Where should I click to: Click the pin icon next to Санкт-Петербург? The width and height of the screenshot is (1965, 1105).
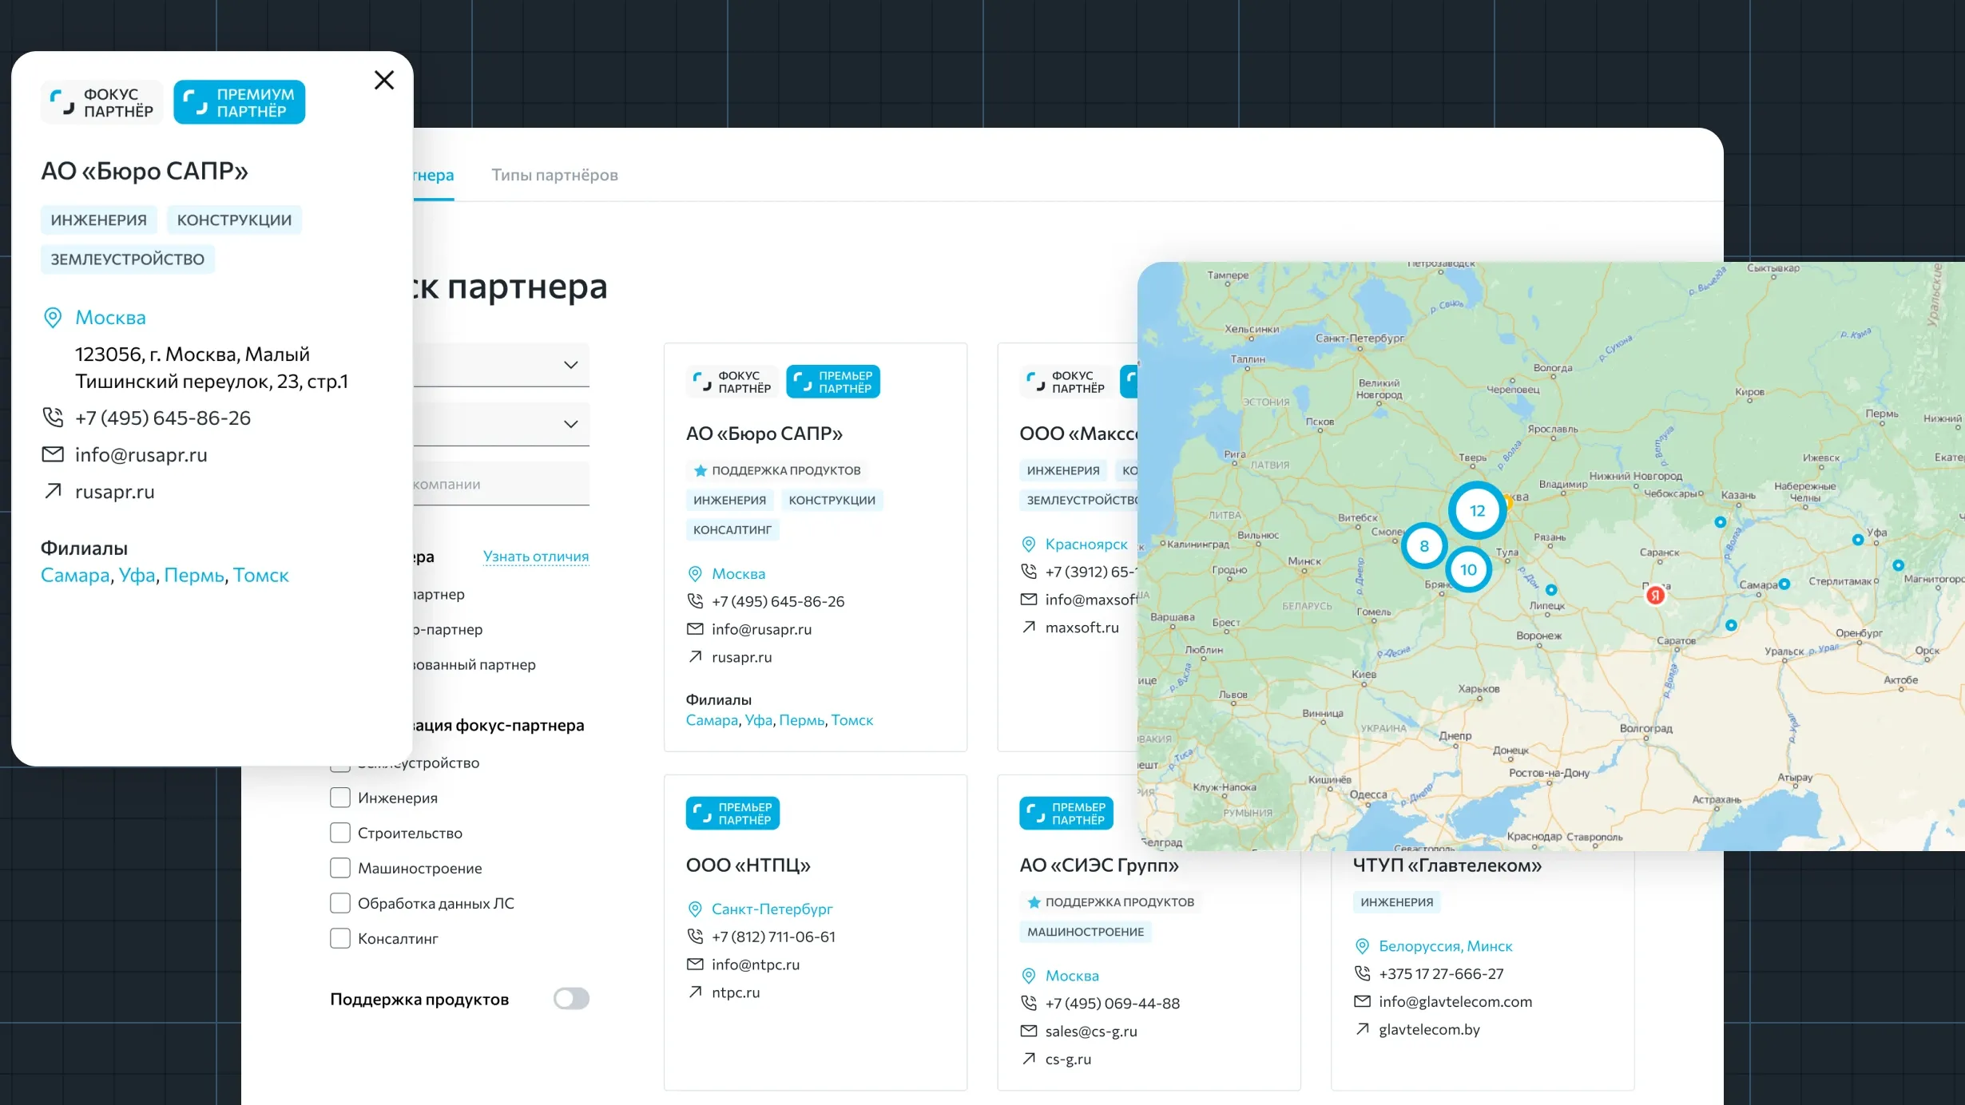(x=695, y=909)
